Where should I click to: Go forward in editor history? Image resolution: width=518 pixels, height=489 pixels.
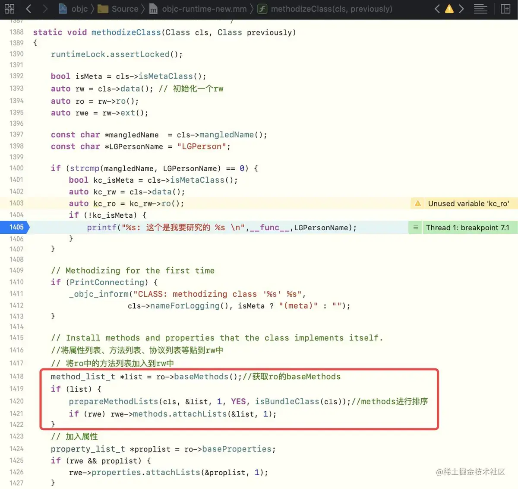tap(45, 9)
